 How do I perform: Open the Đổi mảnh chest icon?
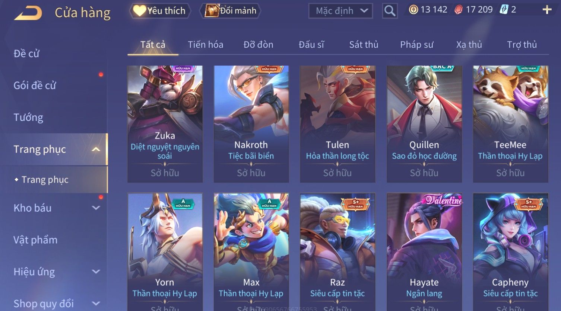211,11
